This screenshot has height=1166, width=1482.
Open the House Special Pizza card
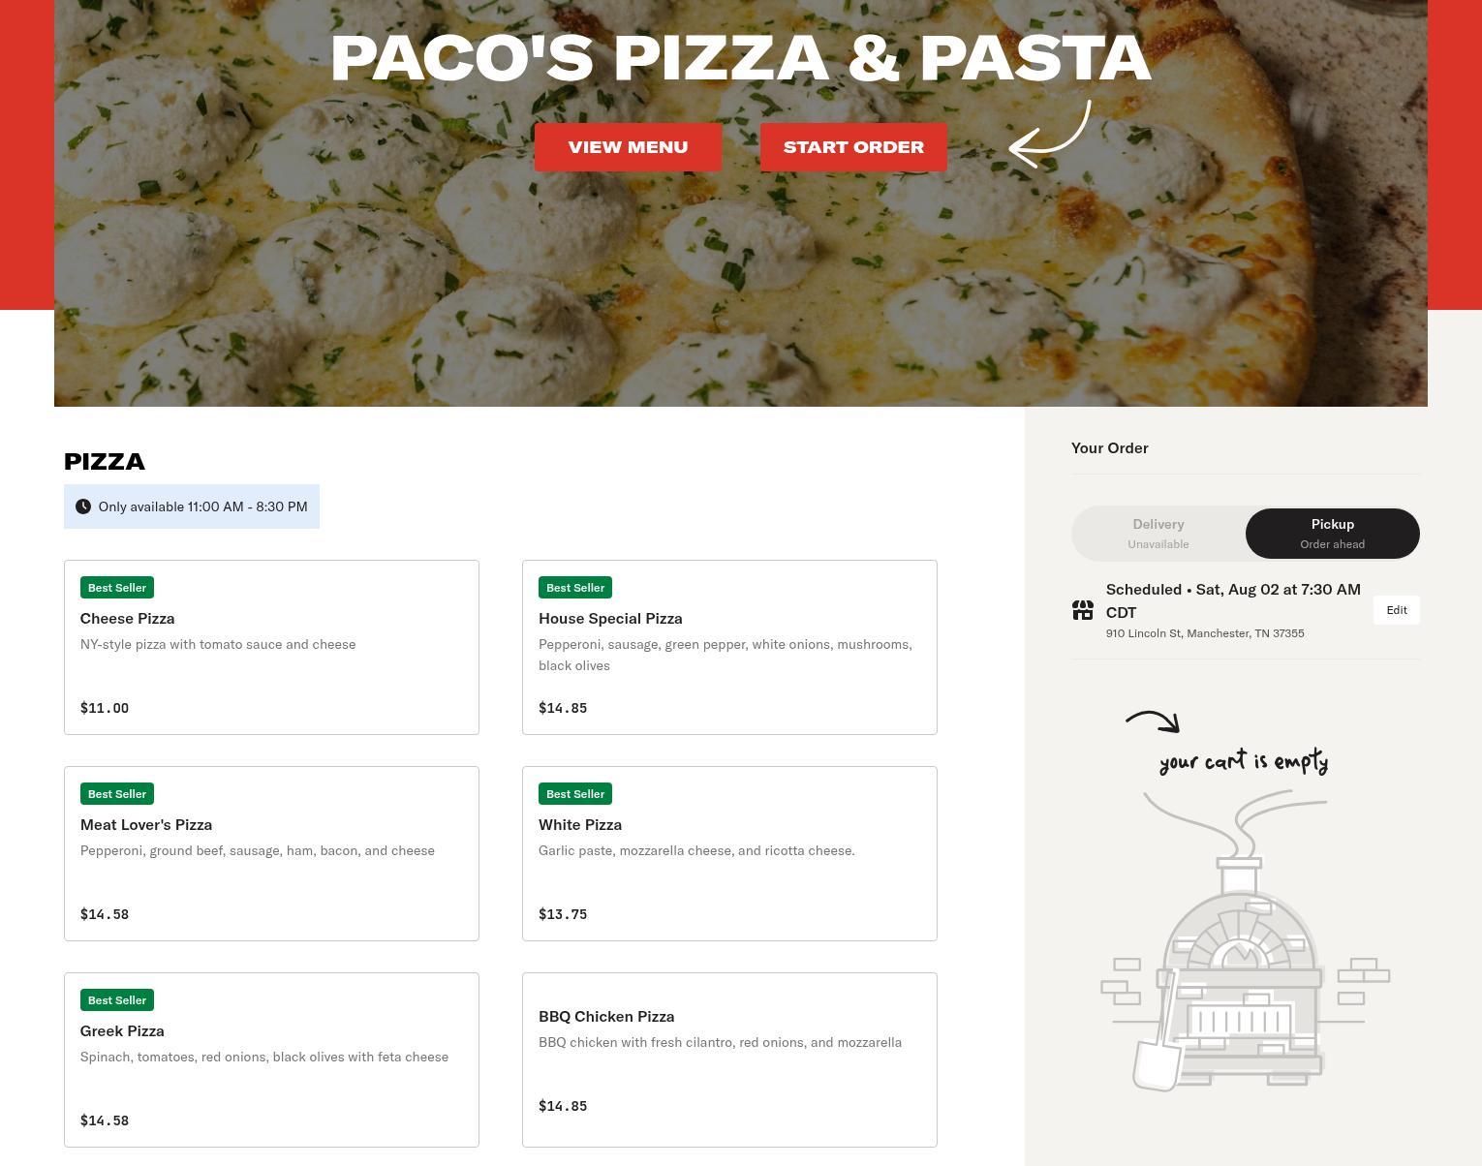click(x=729, y=647)
